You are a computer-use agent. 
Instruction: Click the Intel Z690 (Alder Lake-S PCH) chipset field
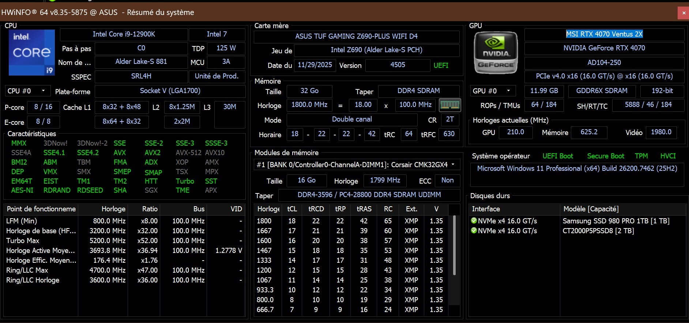point(377,50)
